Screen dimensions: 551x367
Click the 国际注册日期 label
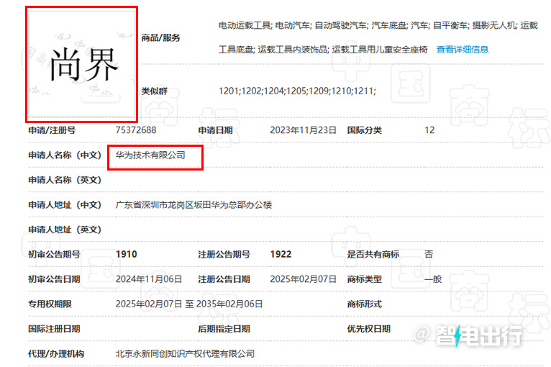(54, 329)
